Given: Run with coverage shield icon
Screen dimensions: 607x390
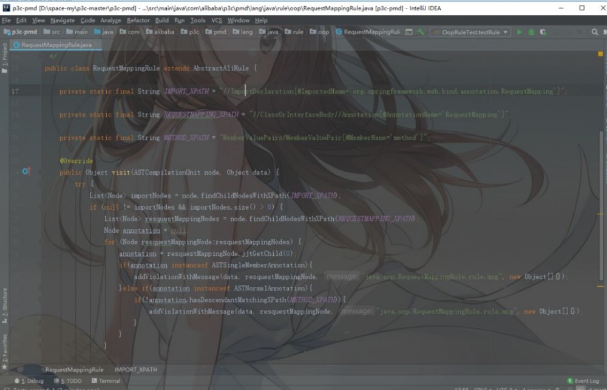Looking at the screenshot, I should click(x=543, y=32).
